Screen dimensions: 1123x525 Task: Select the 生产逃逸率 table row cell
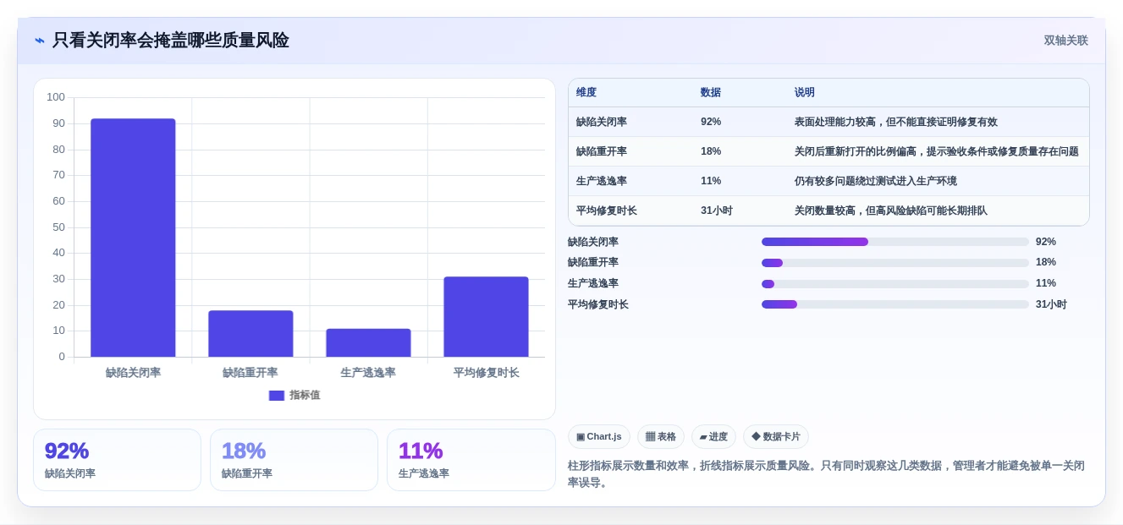coord(602,181)
